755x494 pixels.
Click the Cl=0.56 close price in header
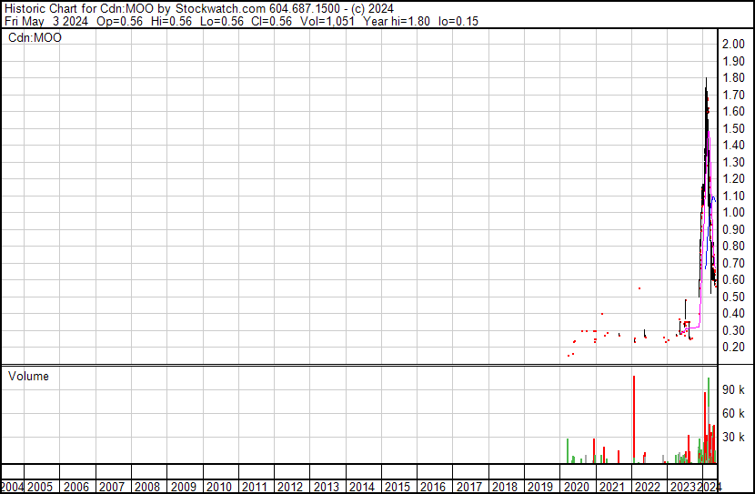pyautogui.click(x=272, y=21)
